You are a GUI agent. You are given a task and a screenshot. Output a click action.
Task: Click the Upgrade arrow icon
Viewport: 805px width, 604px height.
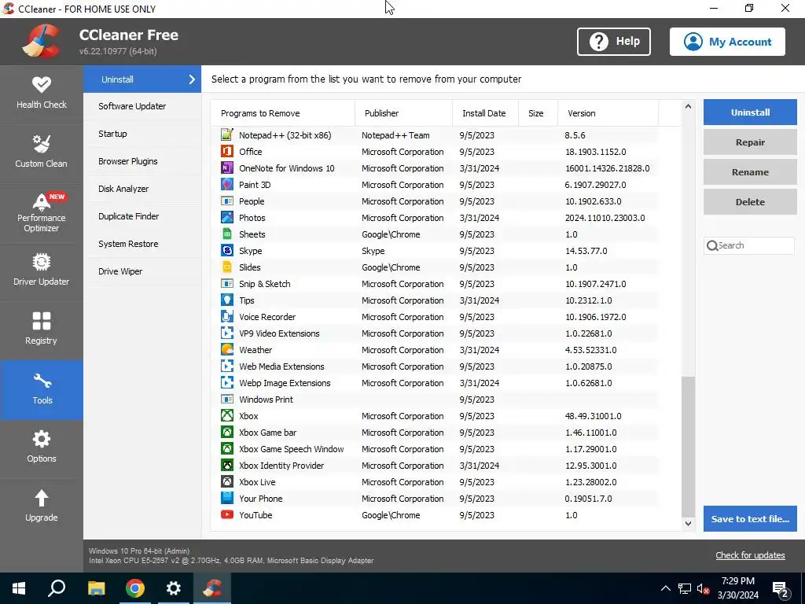coord(41,498)
